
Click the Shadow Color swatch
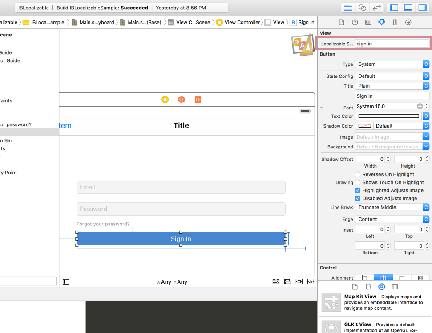[x=364, y=126]
